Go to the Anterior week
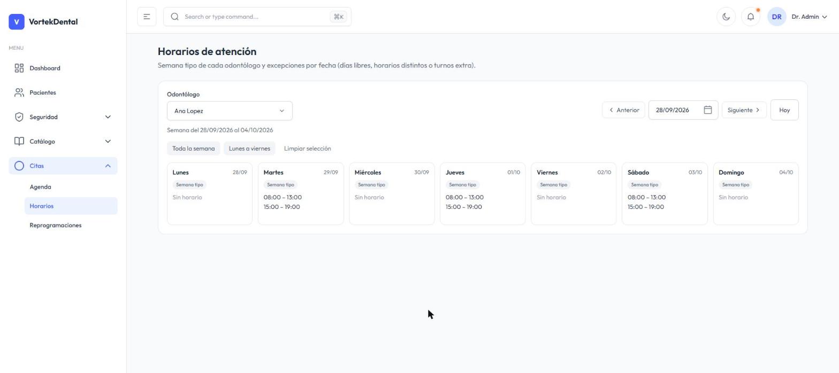839x373 pixels. (x=623, y=110)
